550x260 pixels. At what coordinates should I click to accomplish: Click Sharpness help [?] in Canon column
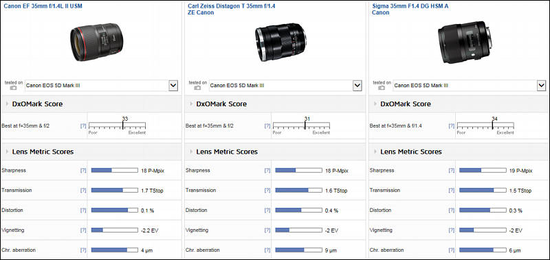pyautogui.click(x=83, y=170)
